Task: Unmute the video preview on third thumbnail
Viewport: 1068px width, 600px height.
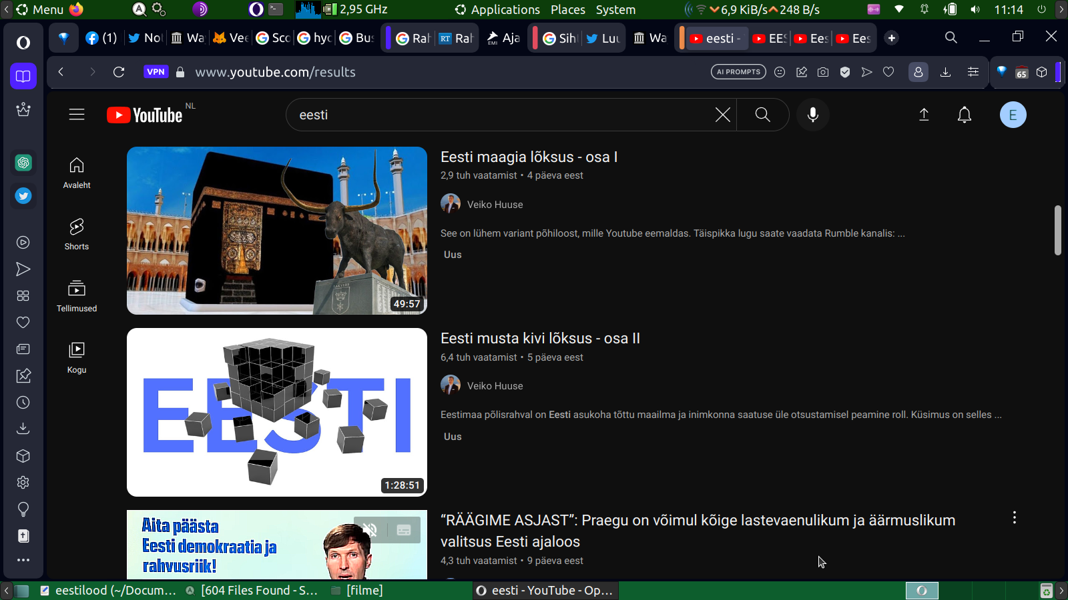Action: tap(370, 530)
